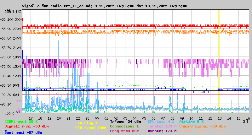Click the 'Airtime 0 %' legend label
The image size is (252, 135).
192,121
